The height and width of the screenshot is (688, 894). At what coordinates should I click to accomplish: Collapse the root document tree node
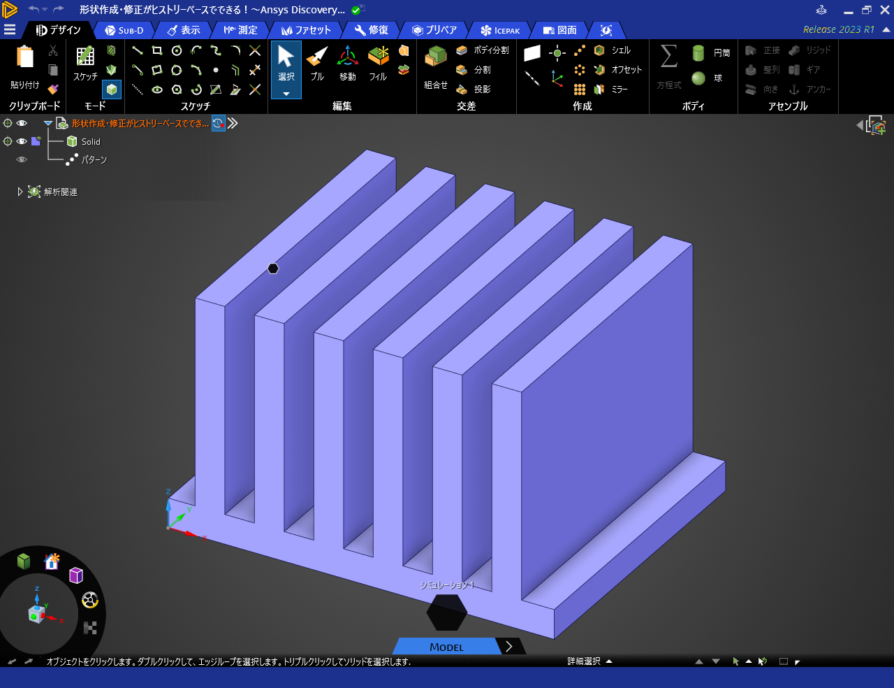pyautogui.click(x=48, y=123)
